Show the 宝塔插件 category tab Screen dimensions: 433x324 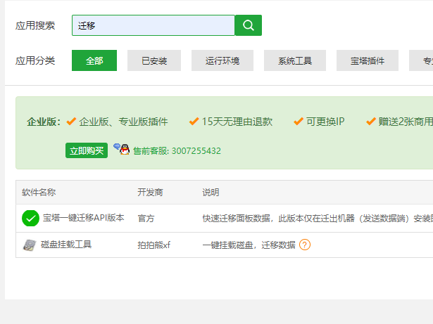[x=368, y=60]
